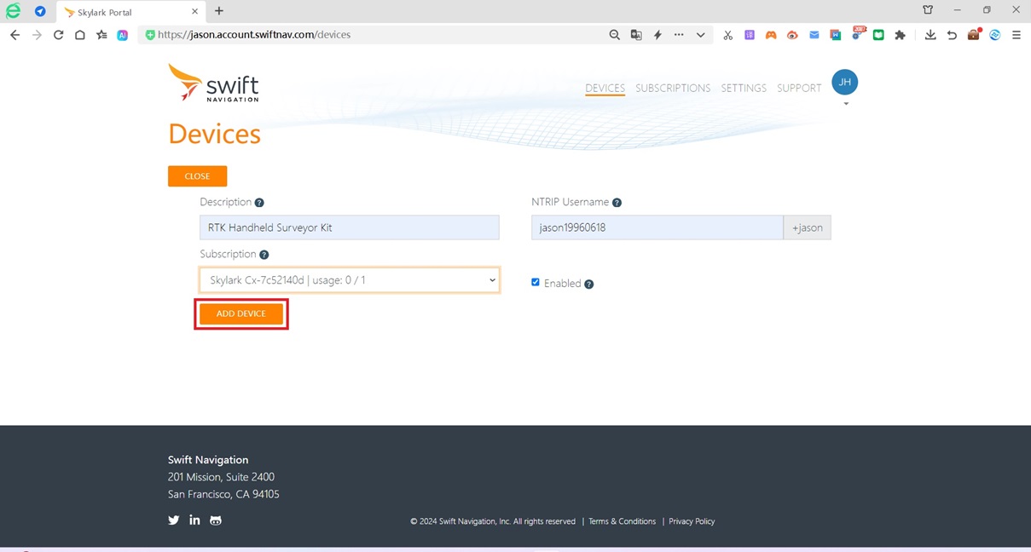The height and width of the screenshot is (552, 1031).
Task: Switch to the Devices nav tab
Action: pos(605,88)
